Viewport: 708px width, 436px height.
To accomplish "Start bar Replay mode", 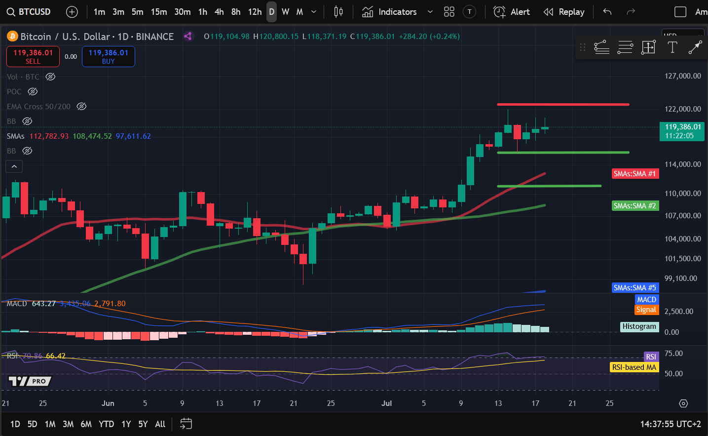I will point(564,12).
